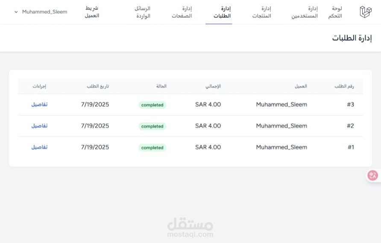Click order number #2 cell

tap(350, 126)
